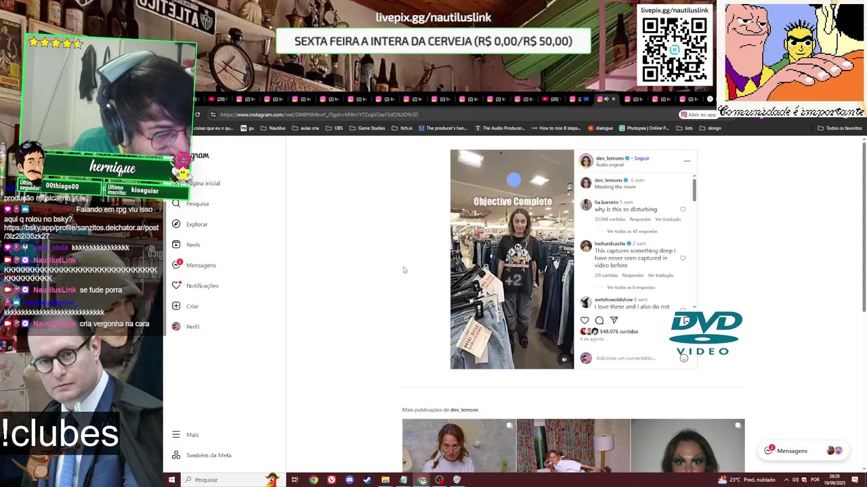Open the three-dots options menu on the post
Viewport: 867px width, 487px height.
click(x=687, y=161)
